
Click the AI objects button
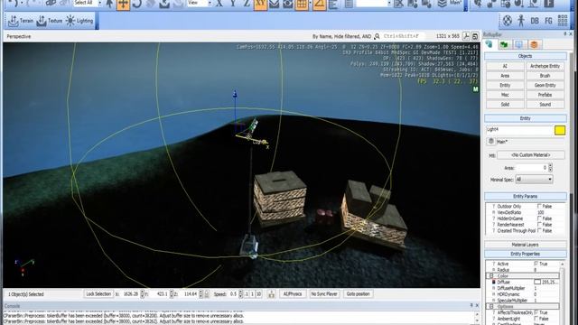[505, 66]
